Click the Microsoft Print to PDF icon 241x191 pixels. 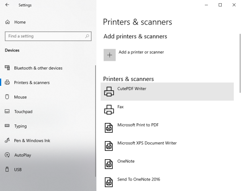[109, 128]
